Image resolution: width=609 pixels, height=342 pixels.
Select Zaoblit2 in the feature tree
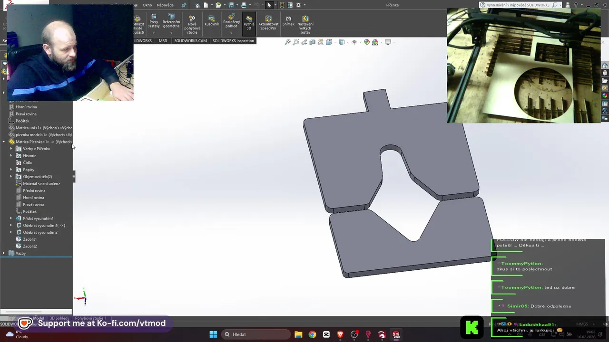29,246
